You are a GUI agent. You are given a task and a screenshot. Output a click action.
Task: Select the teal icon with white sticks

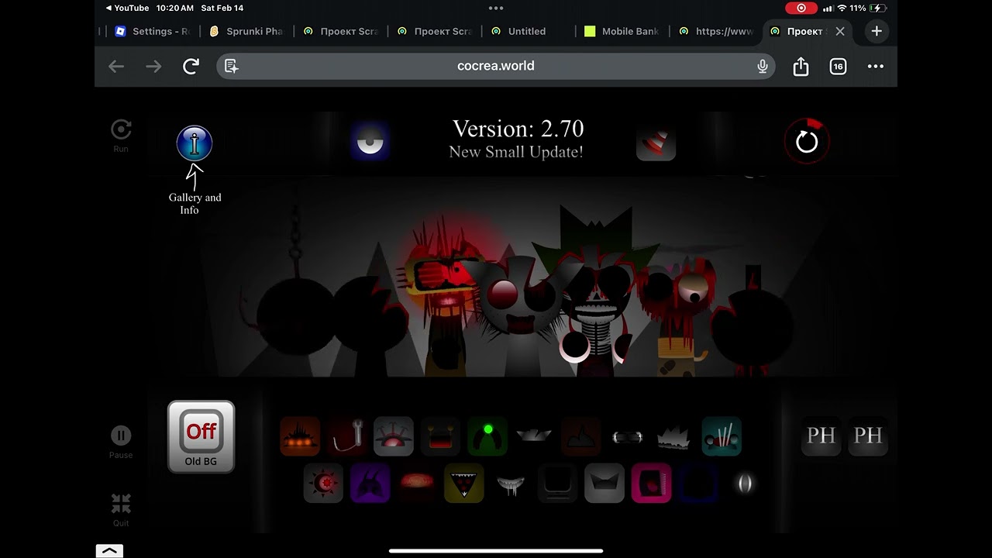pos(722,436)
